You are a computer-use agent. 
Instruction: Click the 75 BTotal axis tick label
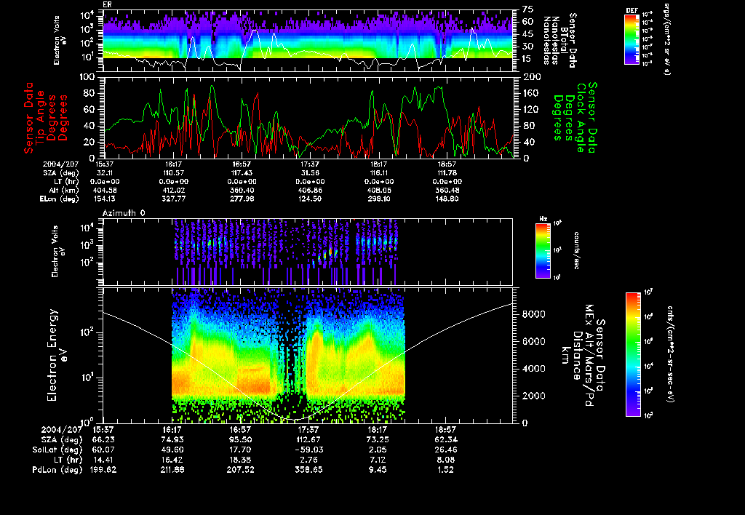tap(528, 9)
